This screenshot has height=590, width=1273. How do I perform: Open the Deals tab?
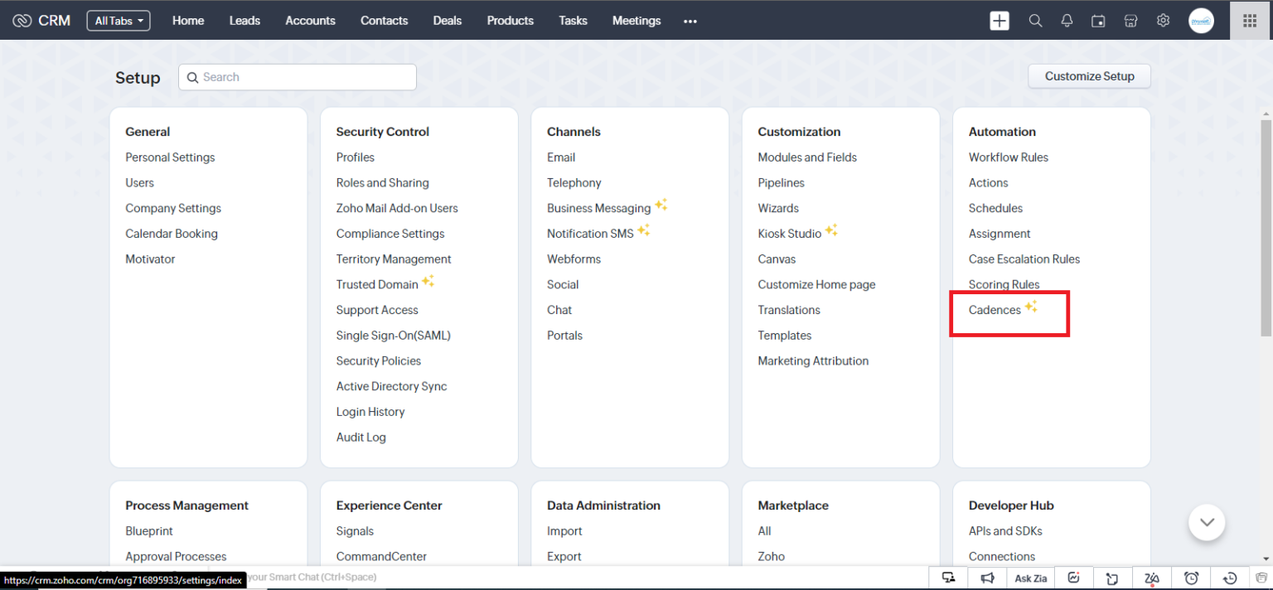448,21
